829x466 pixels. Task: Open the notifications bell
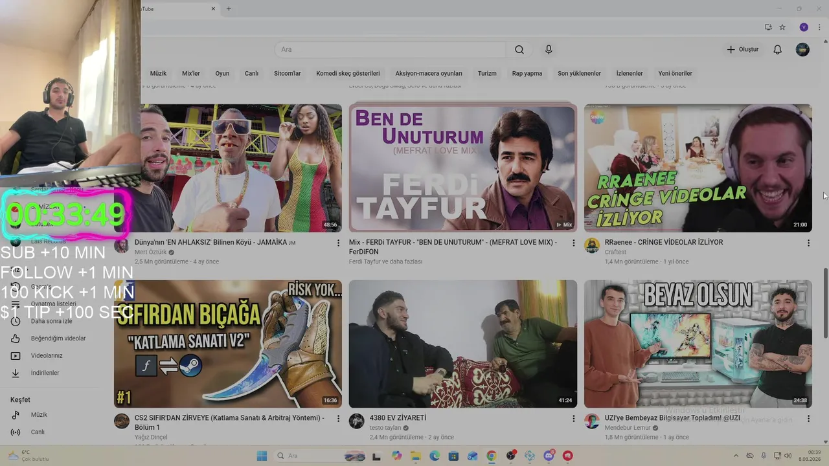(778, 50)
